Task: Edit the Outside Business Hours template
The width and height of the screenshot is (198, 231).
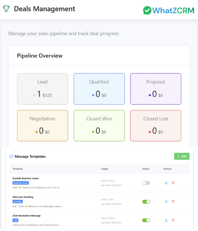Action: (166, 183)
